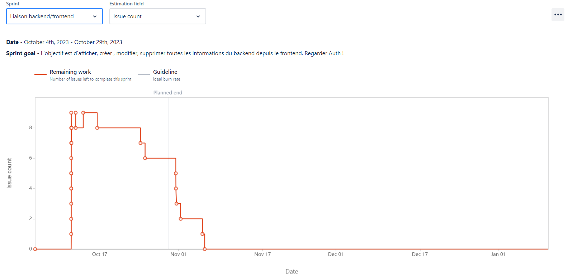The image size is (568, 276).
Task: Select the final data point reaching zero
Action: pyautogui.click(x=204, y=248)
